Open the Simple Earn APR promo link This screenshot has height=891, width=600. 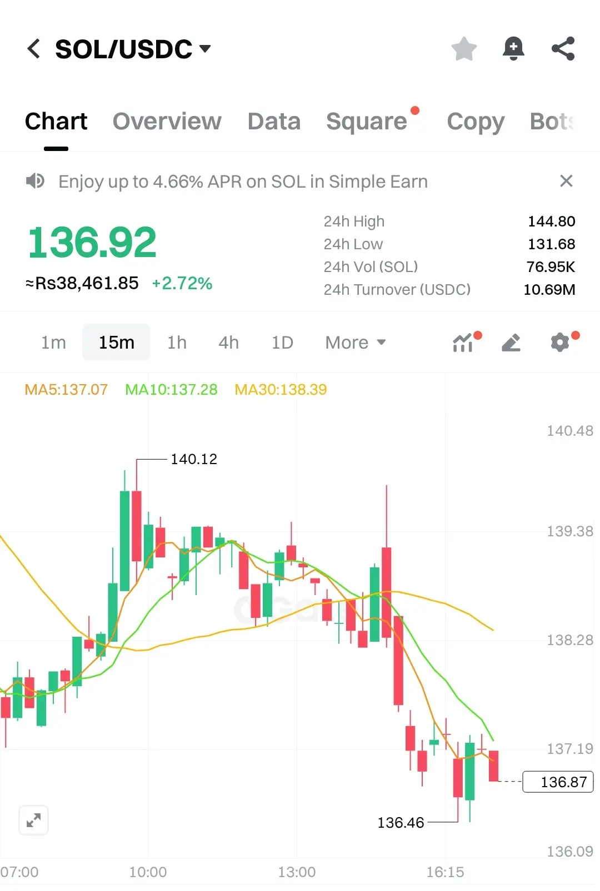click(x=243, y=182)
